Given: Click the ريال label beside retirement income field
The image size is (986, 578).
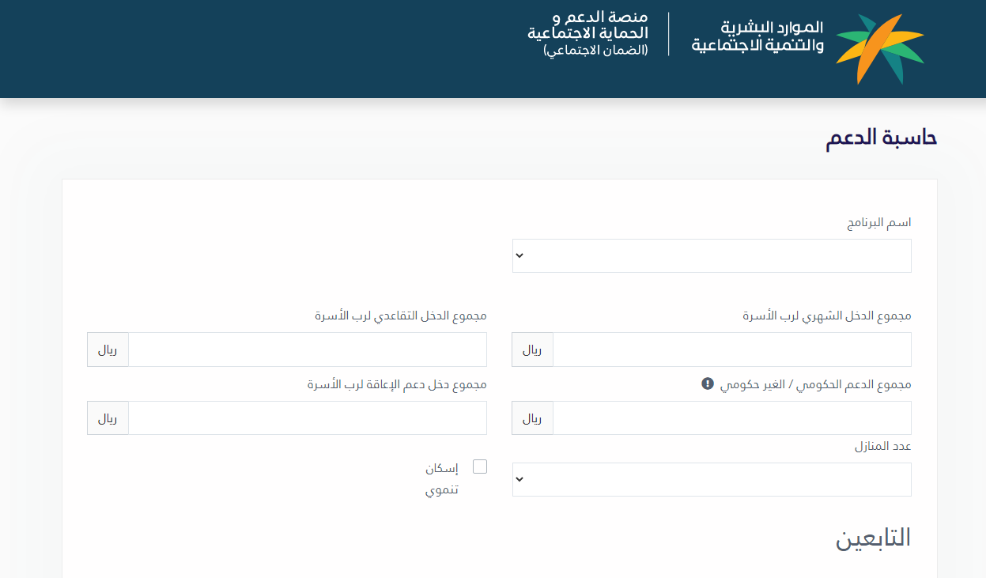Looking at the screenshot, I should pyautogui.click(x=108, y=349).
